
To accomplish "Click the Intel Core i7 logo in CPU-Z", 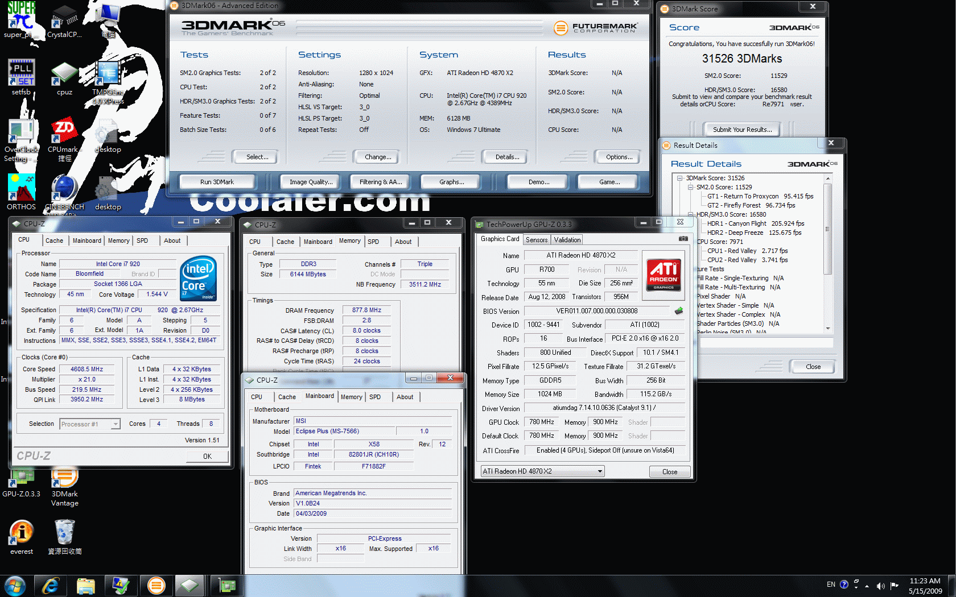I will (198, 278).
